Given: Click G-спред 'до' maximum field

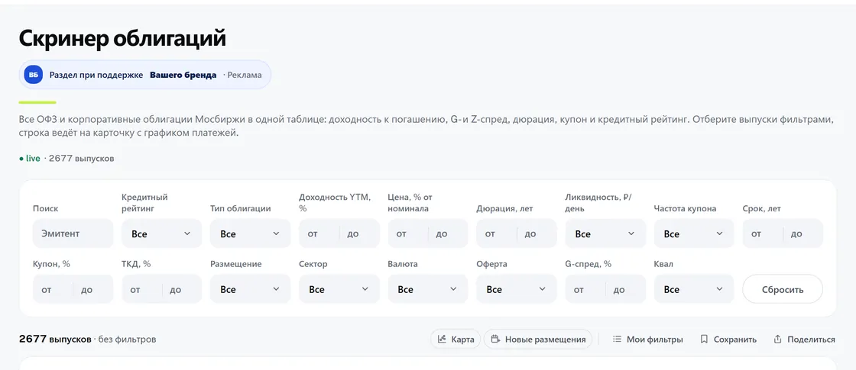Looking at the screenshot, I should point(626,289).
